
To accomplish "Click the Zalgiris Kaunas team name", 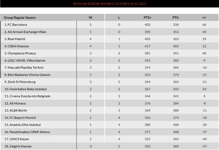I will pos(20,146).
